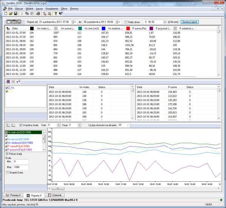Open the Plik menu
The height and width of the screenshot is (208, 226).
[x=10, y=9]
